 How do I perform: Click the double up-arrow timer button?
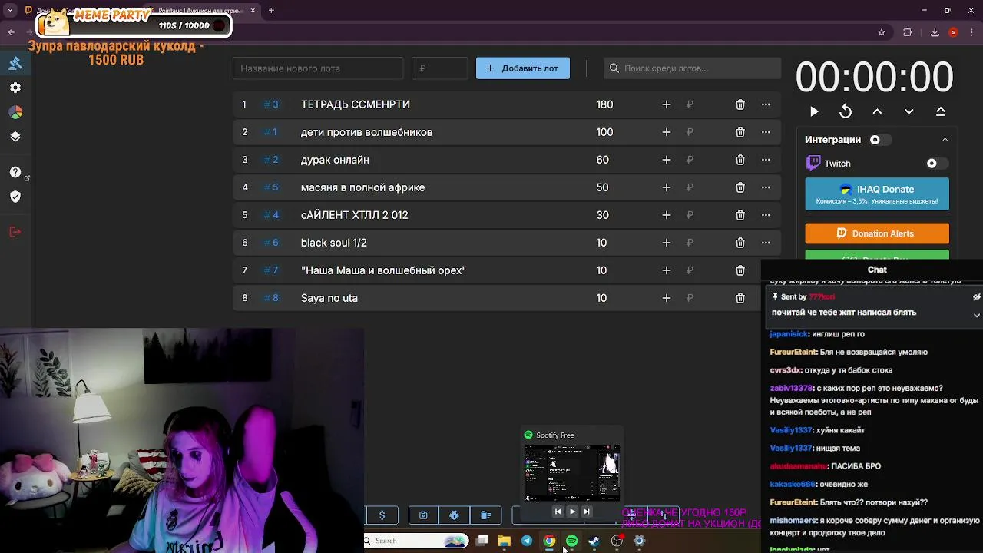(941, 111)
